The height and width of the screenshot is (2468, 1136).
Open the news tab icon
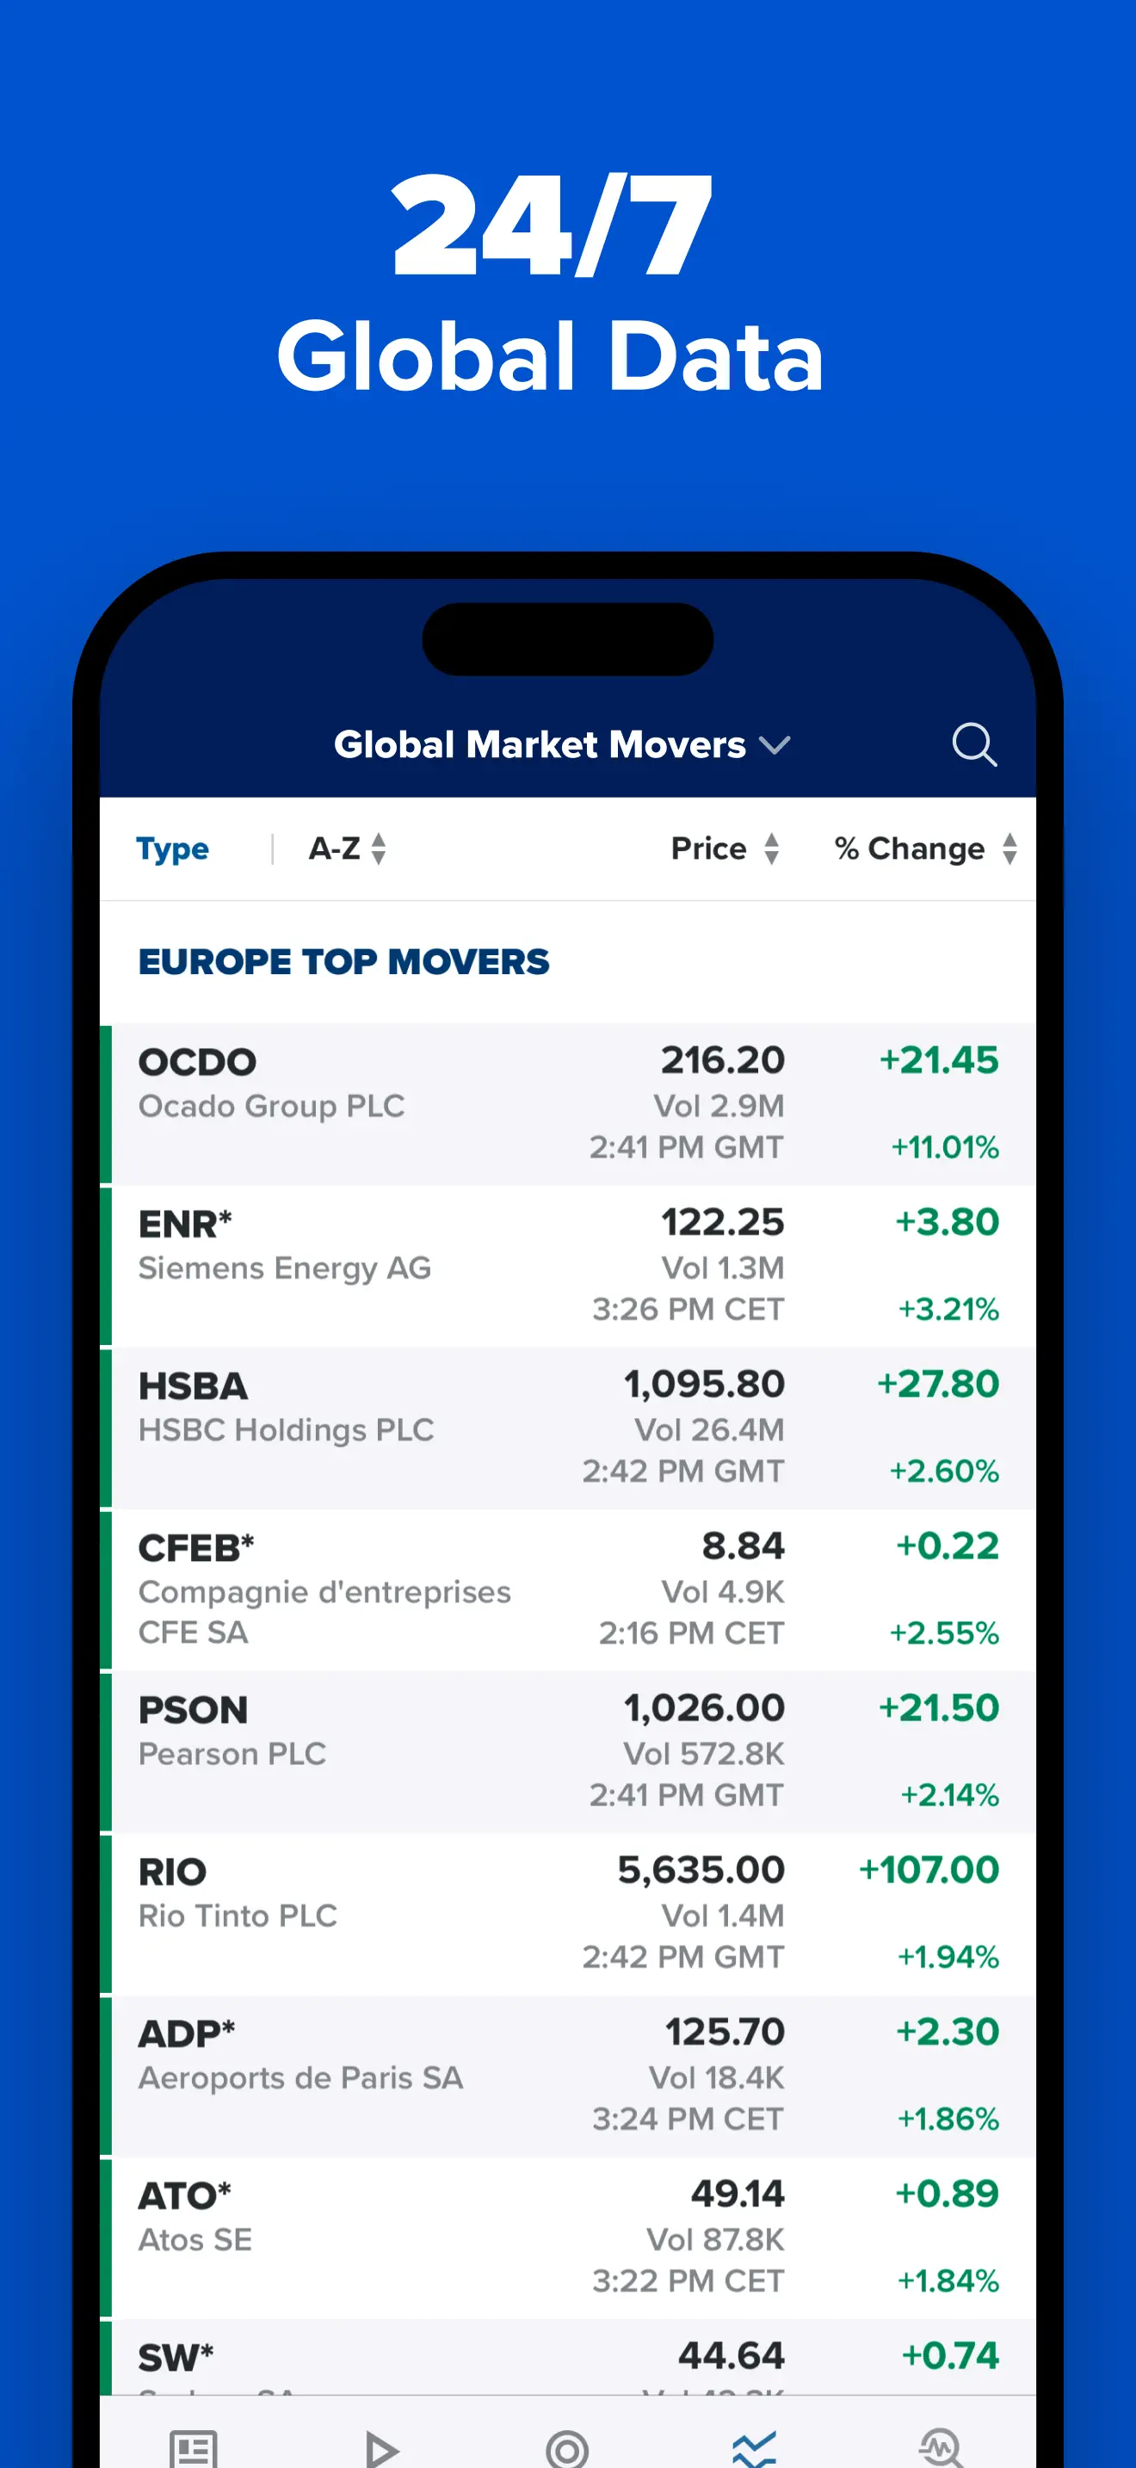click(194, 2448)
